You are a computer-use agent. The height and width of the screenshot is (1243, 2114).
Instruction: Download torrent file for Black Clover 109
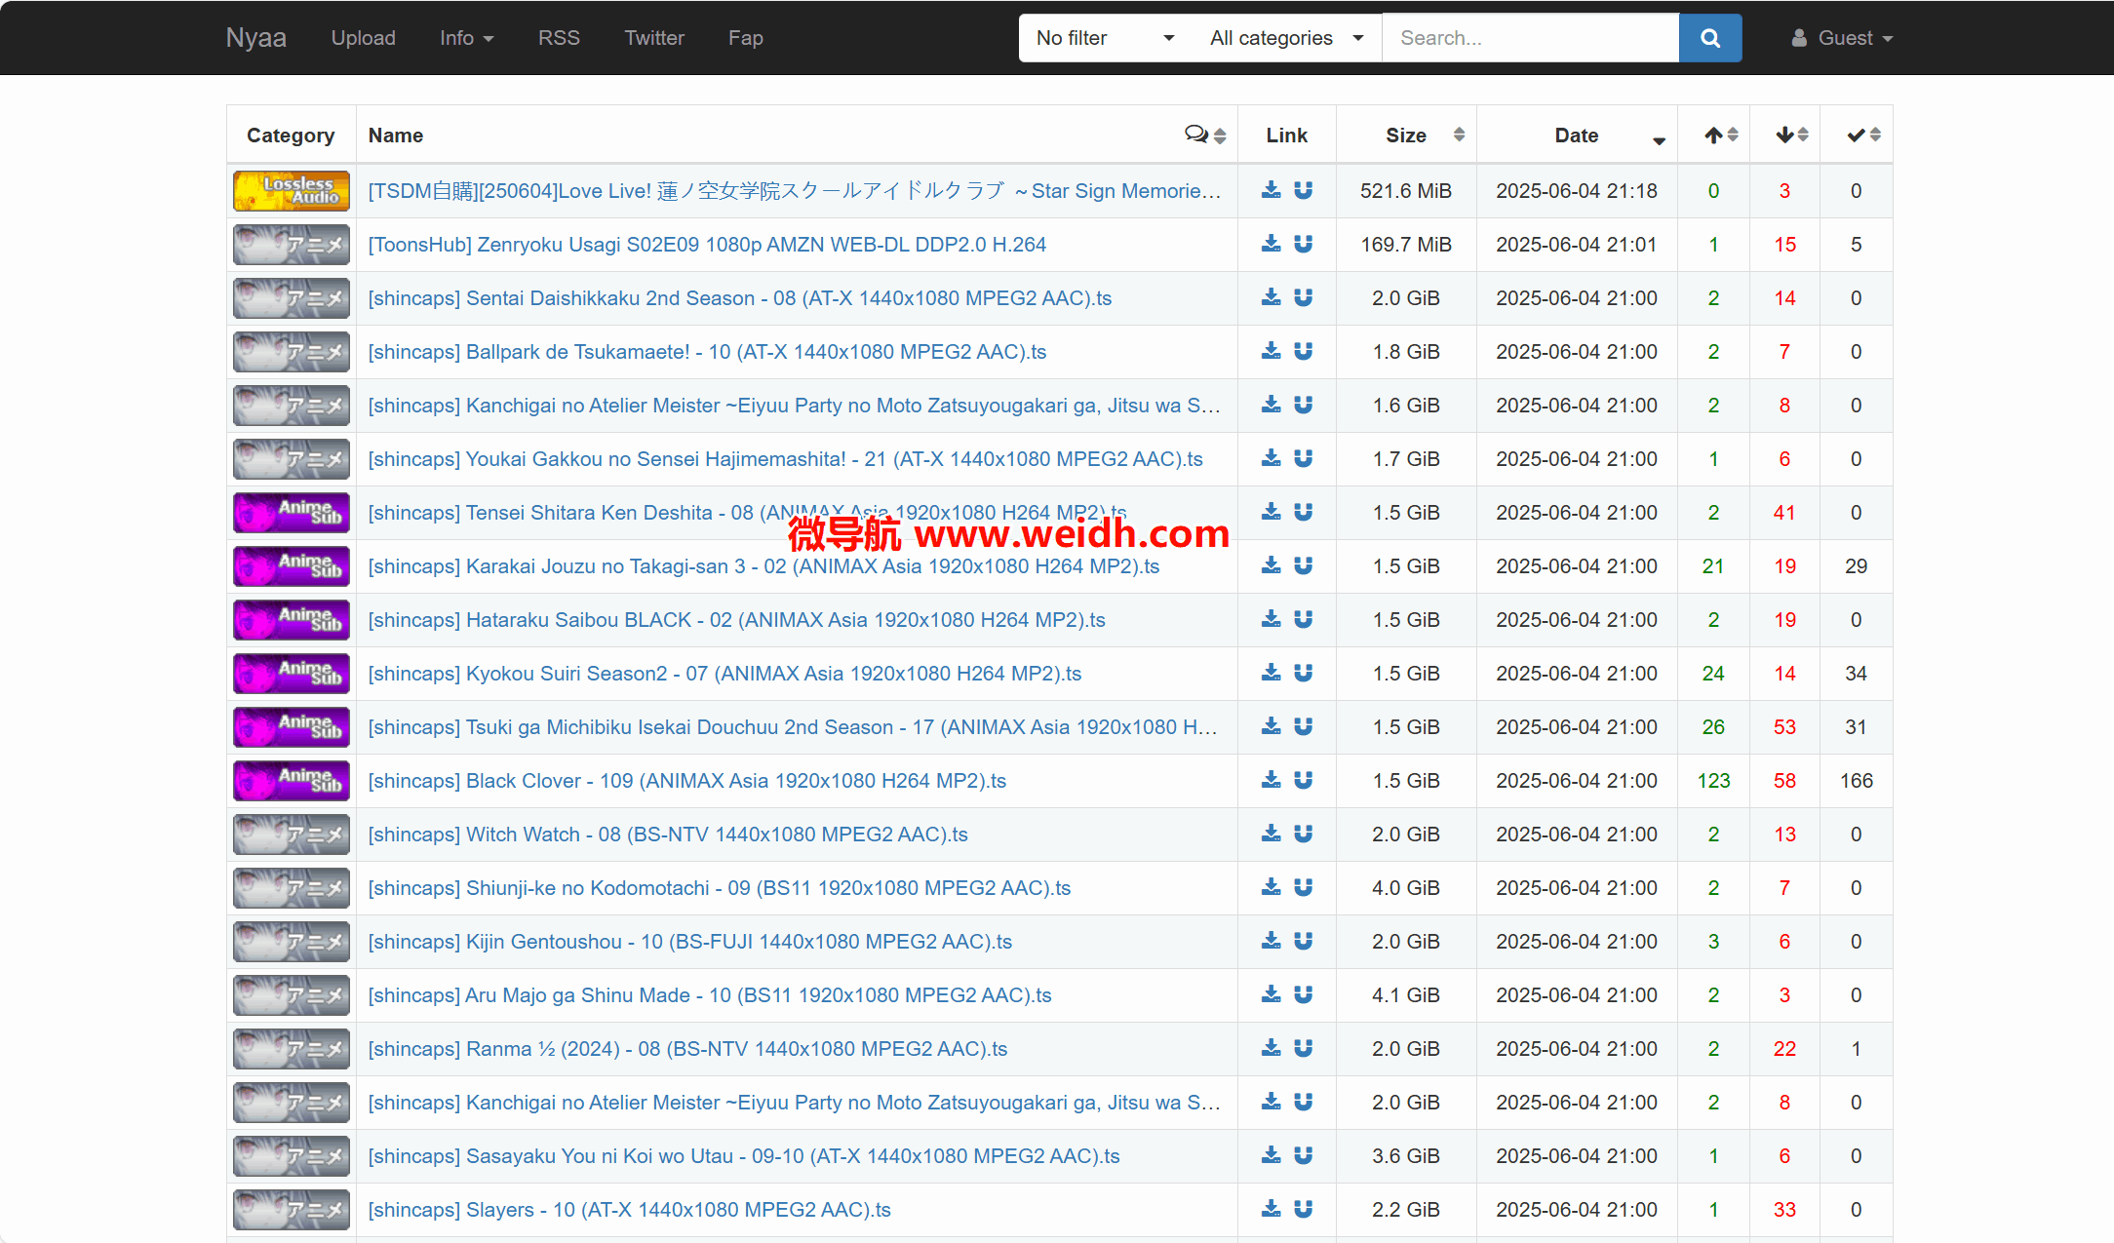1271,780
